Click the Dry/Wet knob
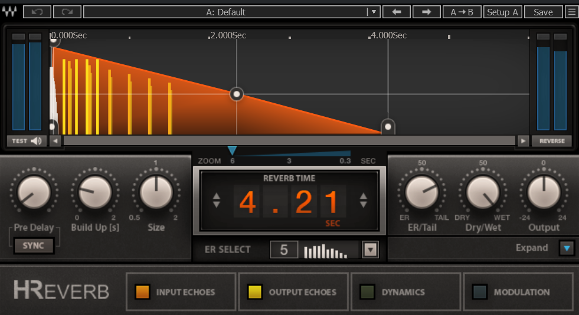This screenshot has height=315, width=579. coord(483,192)
